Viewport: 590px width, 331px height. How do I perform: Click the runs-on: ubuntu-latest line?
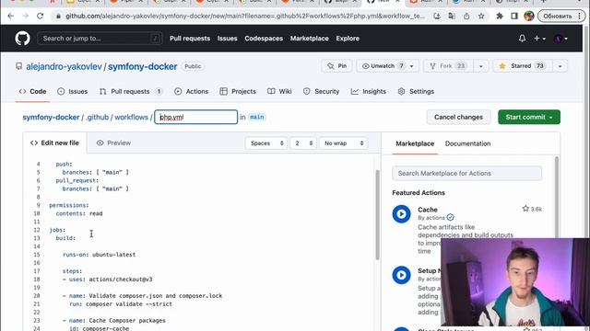point(99,255)
